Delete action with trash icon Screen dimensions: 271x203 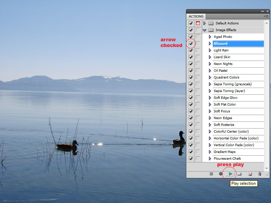point(259,174)
